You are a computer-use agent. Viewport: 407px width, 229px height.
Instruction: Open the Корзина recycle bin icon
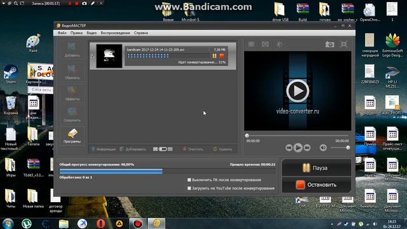click(x=11, y=106)
